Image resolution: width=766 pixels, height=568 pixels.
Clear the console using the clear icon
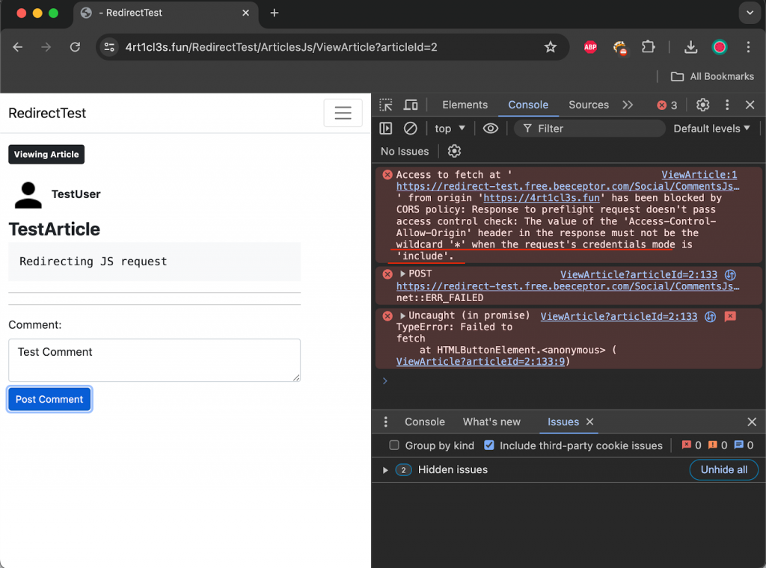[x=410, y=128]
